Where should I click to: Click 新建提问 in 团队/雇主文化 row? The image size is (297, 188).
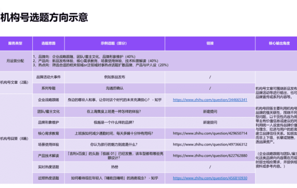[x=210, y=111]
